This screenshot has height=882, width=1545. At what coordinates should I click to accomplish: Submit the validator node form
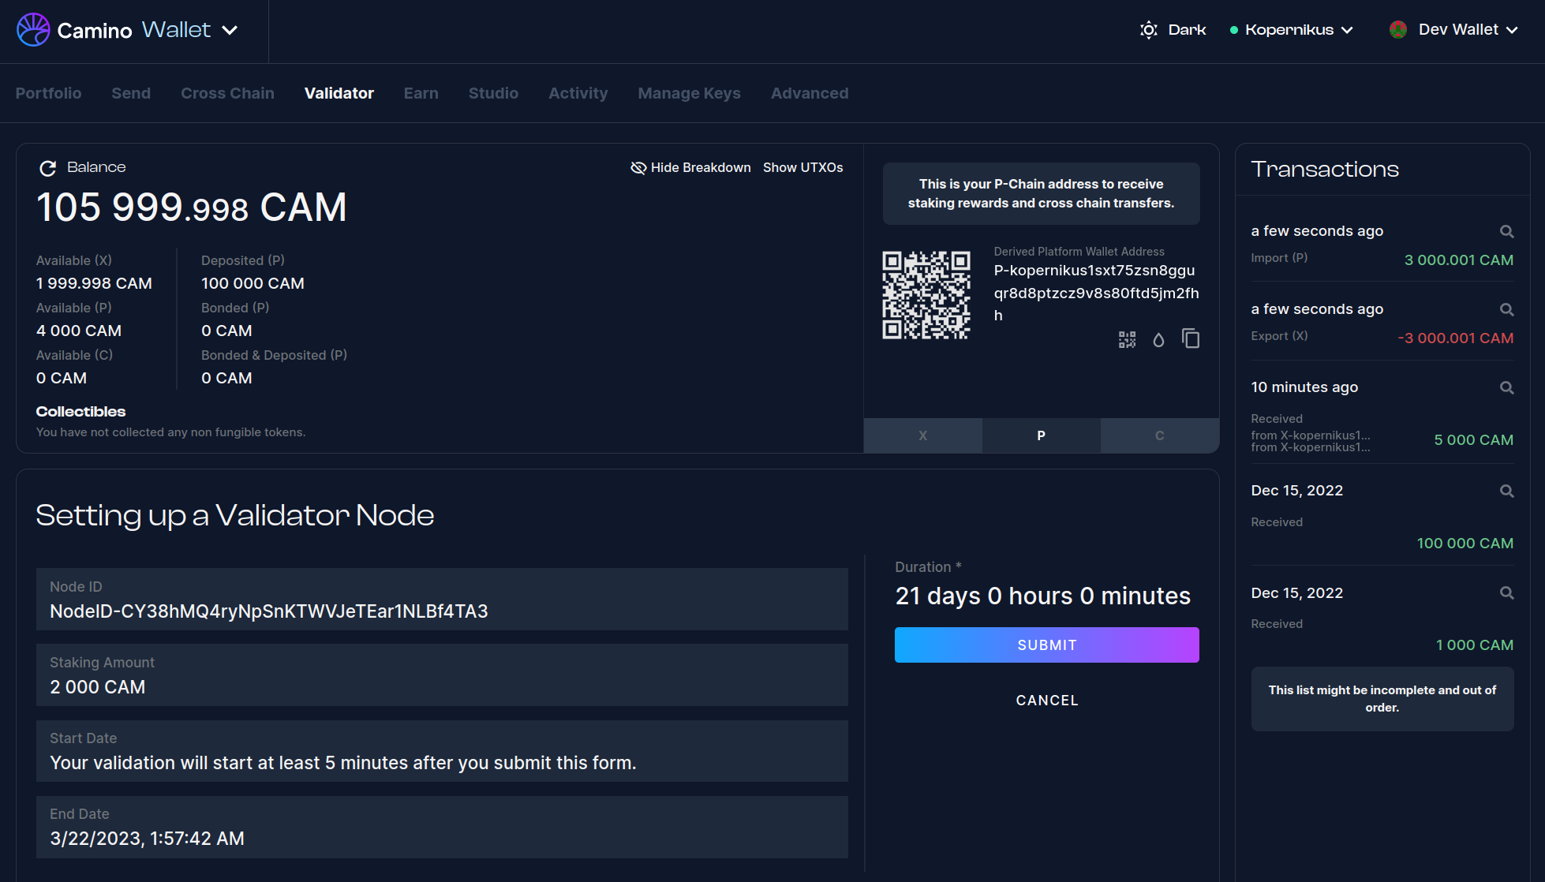click(1046, 645)
